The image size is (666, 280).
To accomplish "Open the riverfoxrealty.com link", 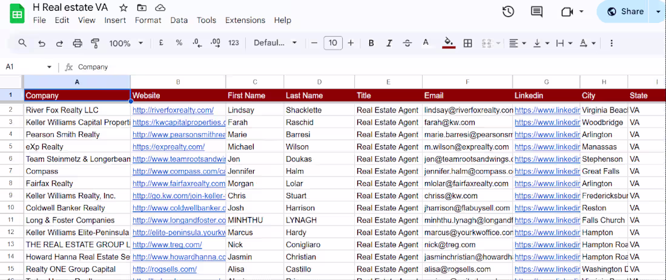I will coord(173,110).
